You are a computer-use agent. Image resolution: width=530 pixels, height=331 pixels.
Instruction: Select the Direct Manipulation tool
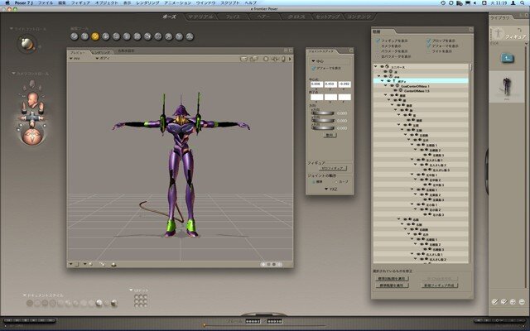[190, 36]
